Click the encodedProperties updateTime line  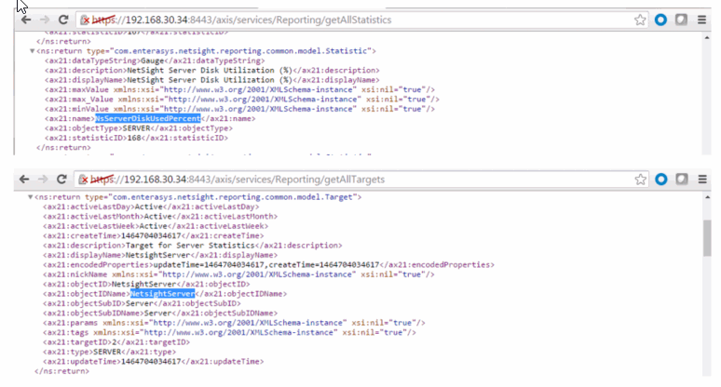pos(268,264)
